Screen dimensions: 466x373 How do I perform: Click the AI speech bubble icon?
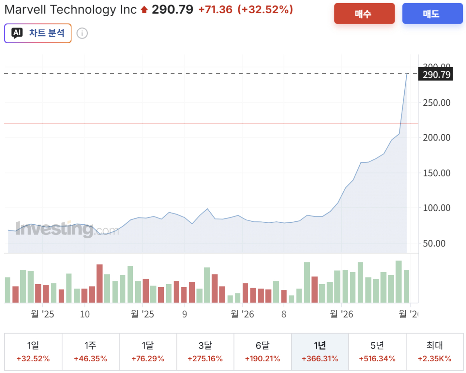click(x=17, y=33)
